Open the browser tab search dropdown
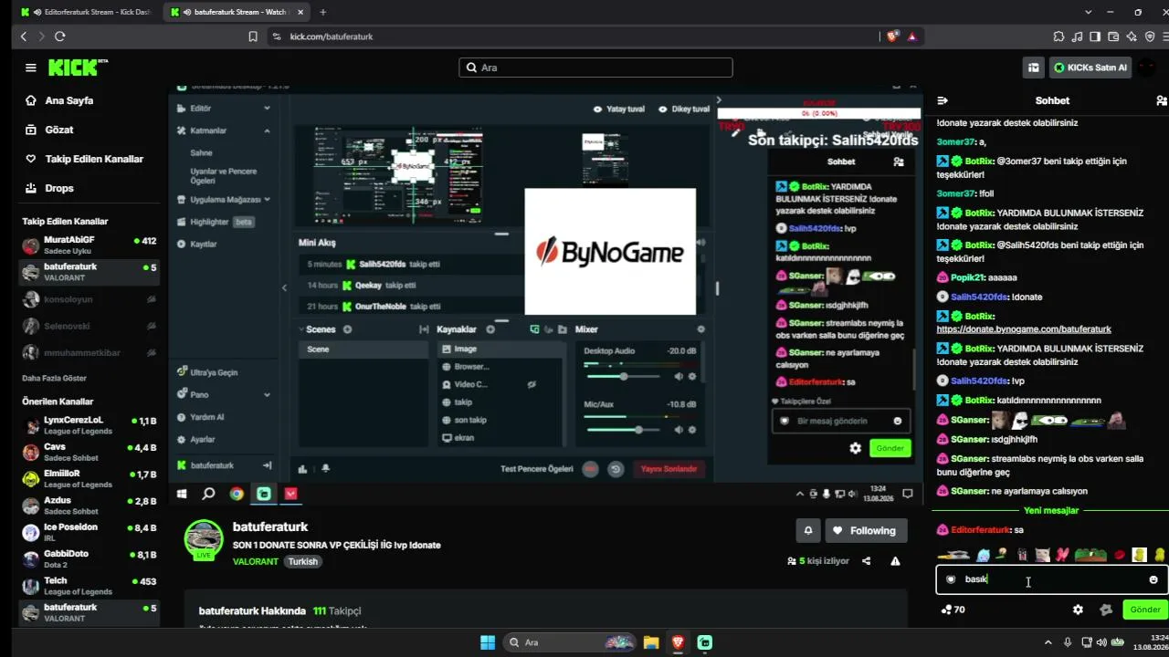The height and width of the screenshot is (657, 1169). point(1088,12)
